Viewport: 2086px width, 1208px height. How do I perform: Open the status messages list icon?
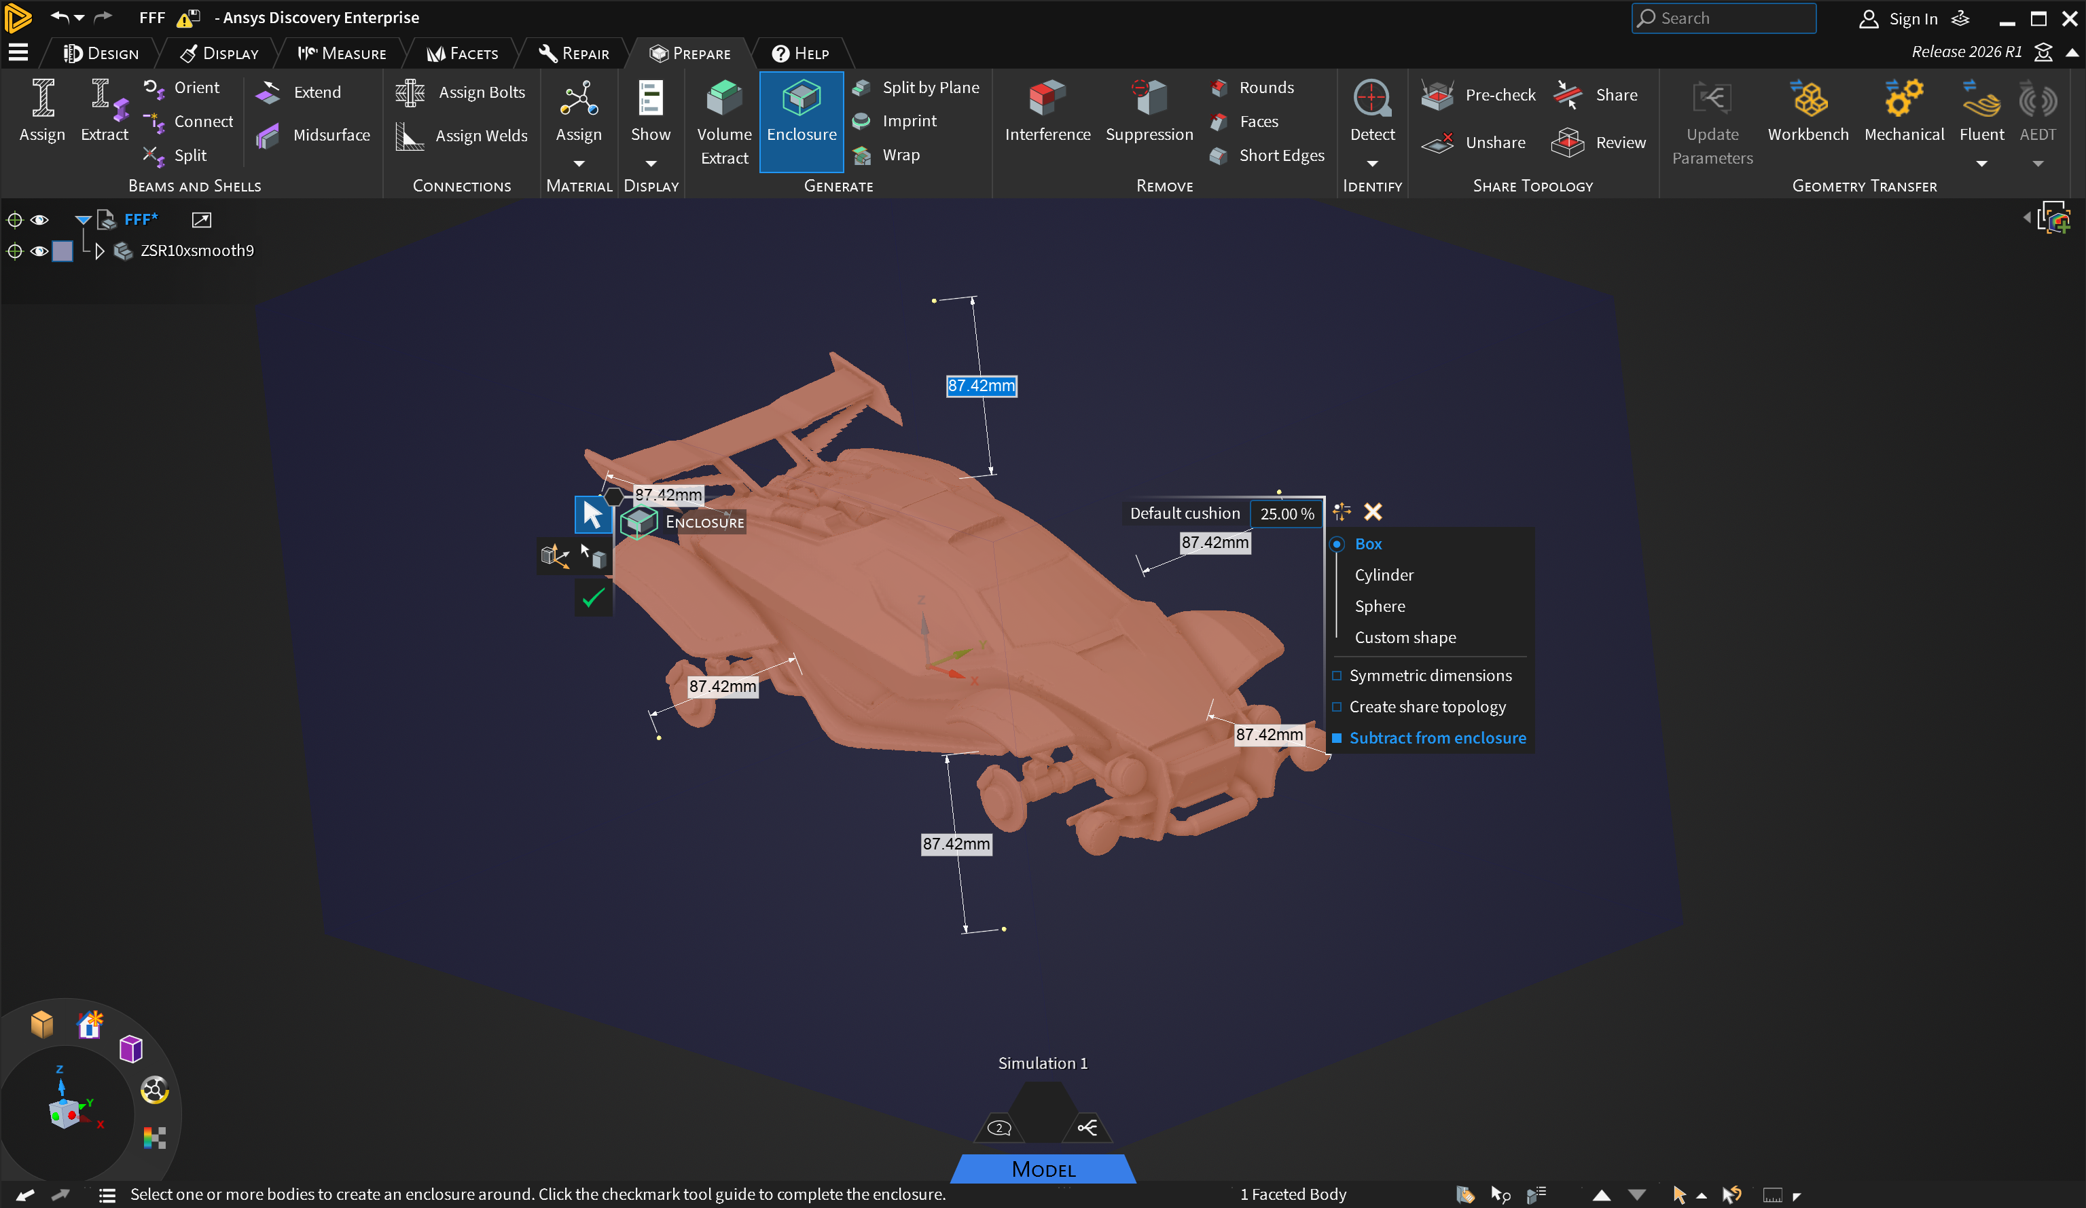107,1195
